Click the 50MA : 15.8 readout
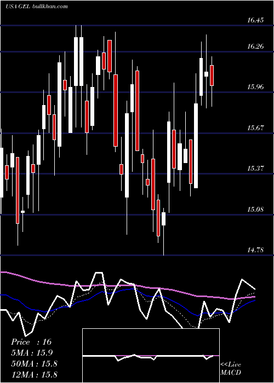The height and width of the screenshot is (383, 274). (34, 364)
